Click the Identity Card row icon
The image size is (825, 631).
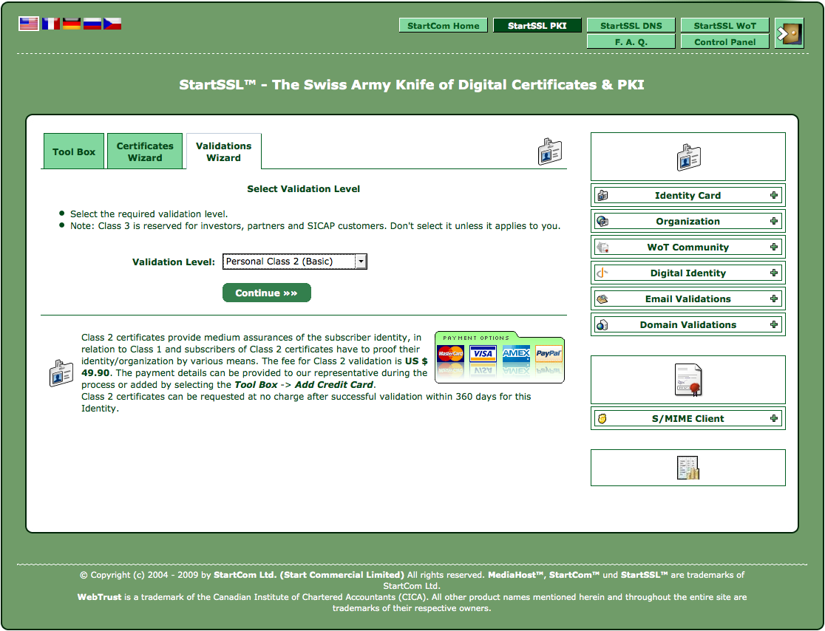click(602, 196)
